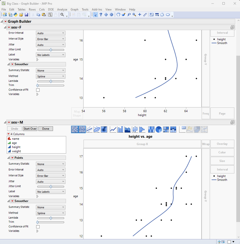240x244 pixels.
Task: Open Smoother Method dropdown in sex=M section
Action: point(51,213)
